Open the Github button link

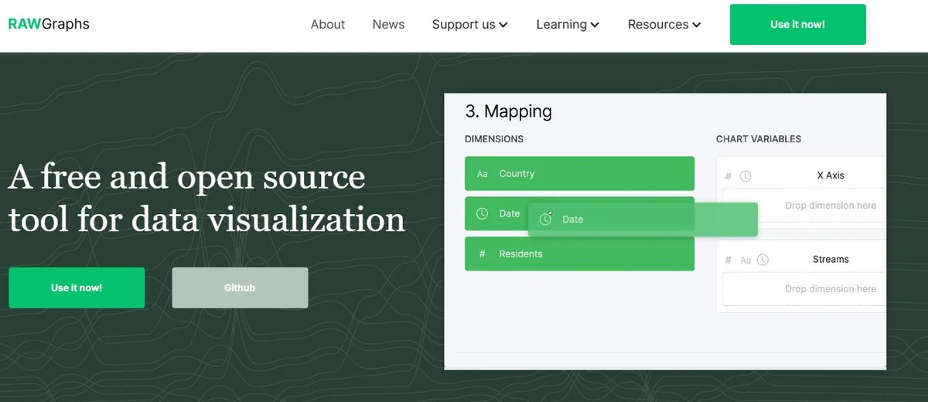240,288
